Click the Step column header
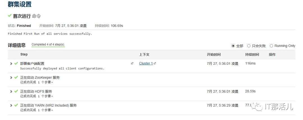Image resolution: width=303 pixels, height=120 pixels. (24, 54)
